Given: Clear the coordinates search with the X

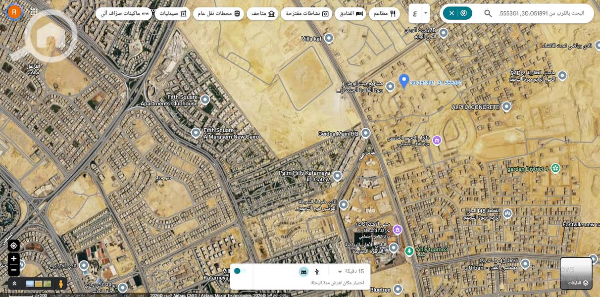Looking at the screenshot, I should 451,13.
